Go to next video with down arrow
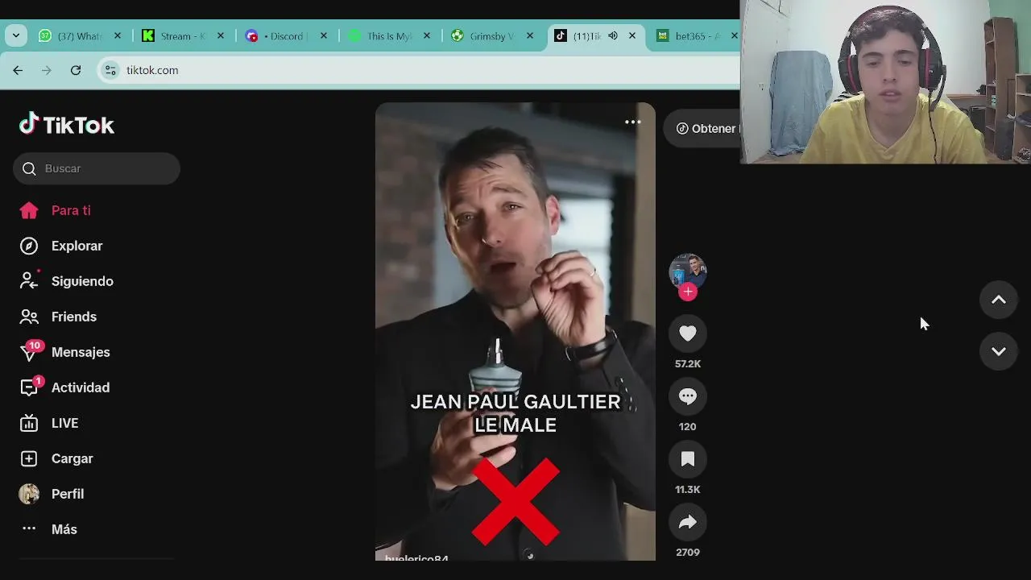Image resolution: width=1031 pixels, height=580 pixels. pos(999,351)
